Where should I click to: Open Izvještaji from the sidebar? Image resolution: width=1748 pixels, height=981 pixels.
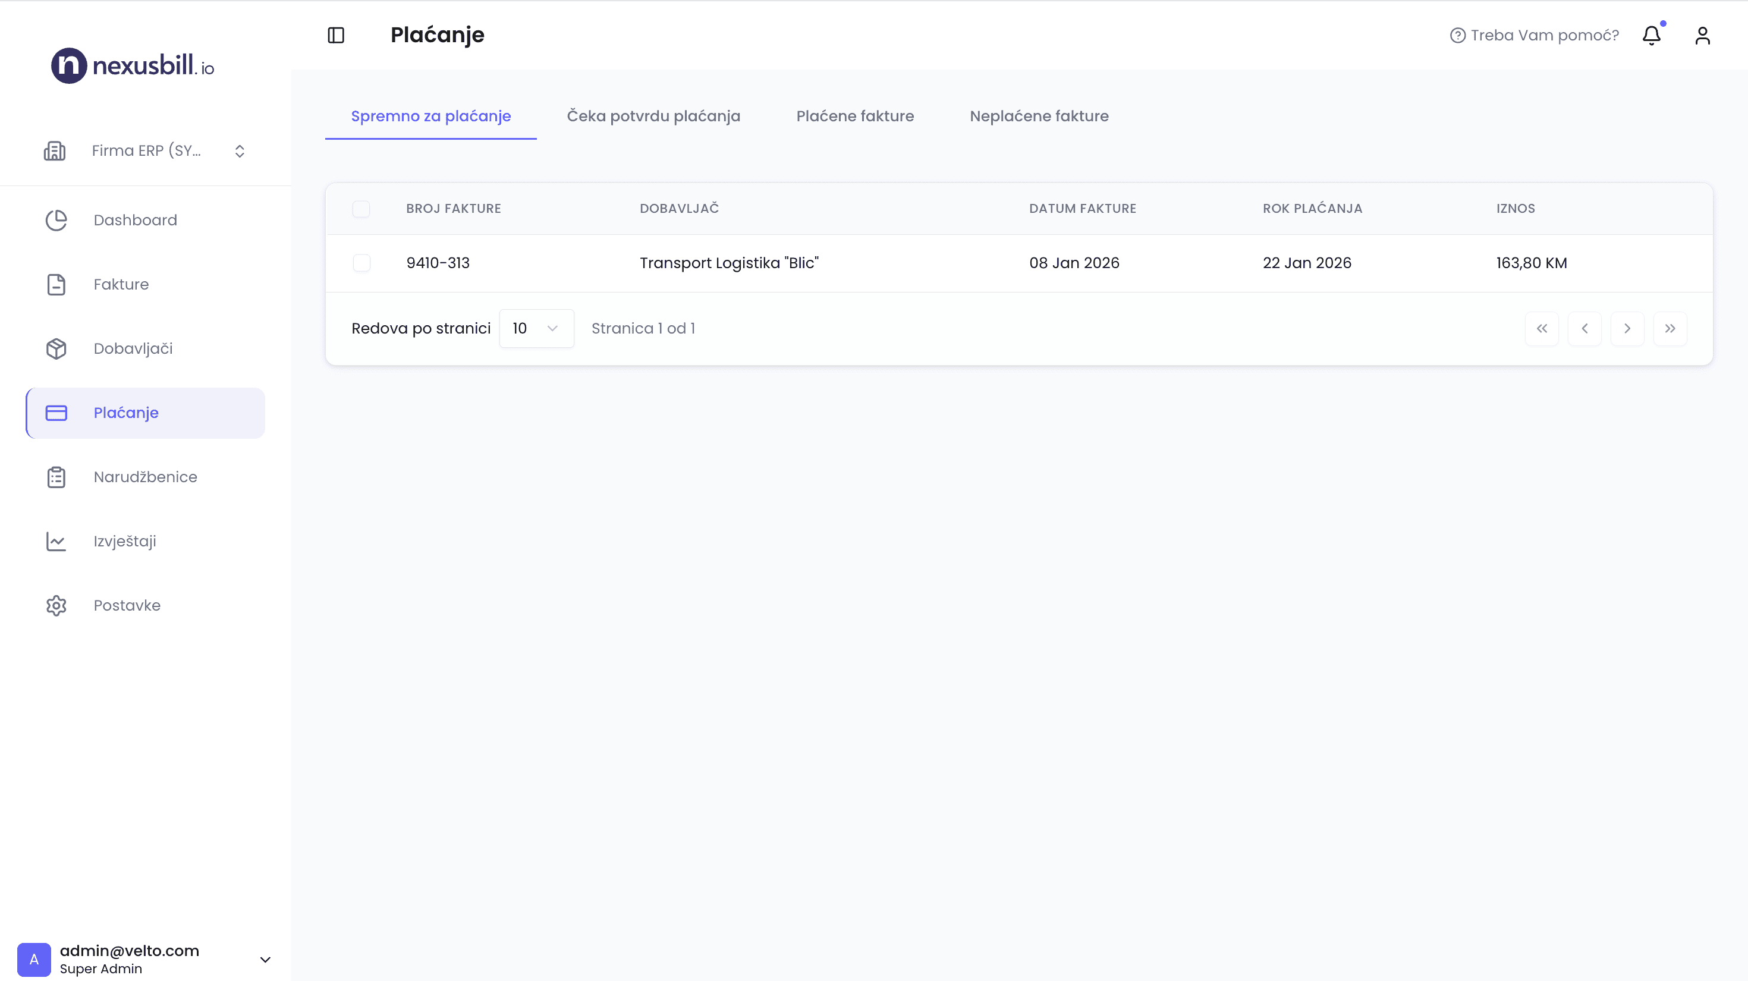125,542
